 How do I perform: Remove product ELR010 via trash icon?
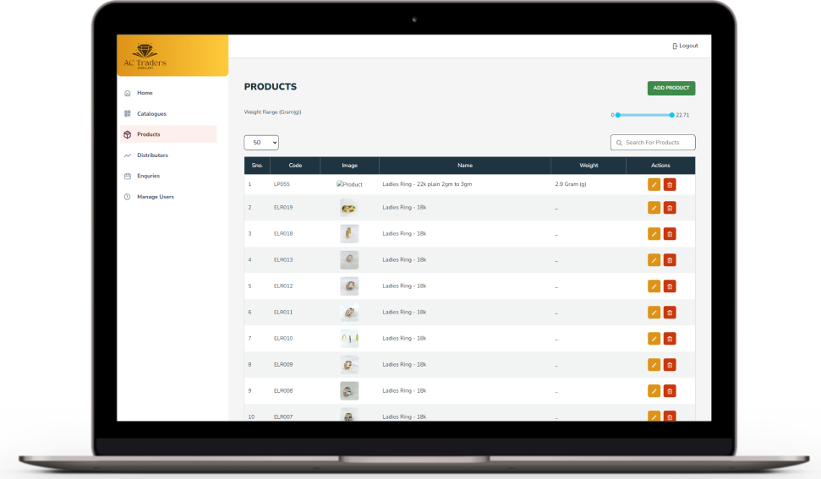(x=670, y=339)
